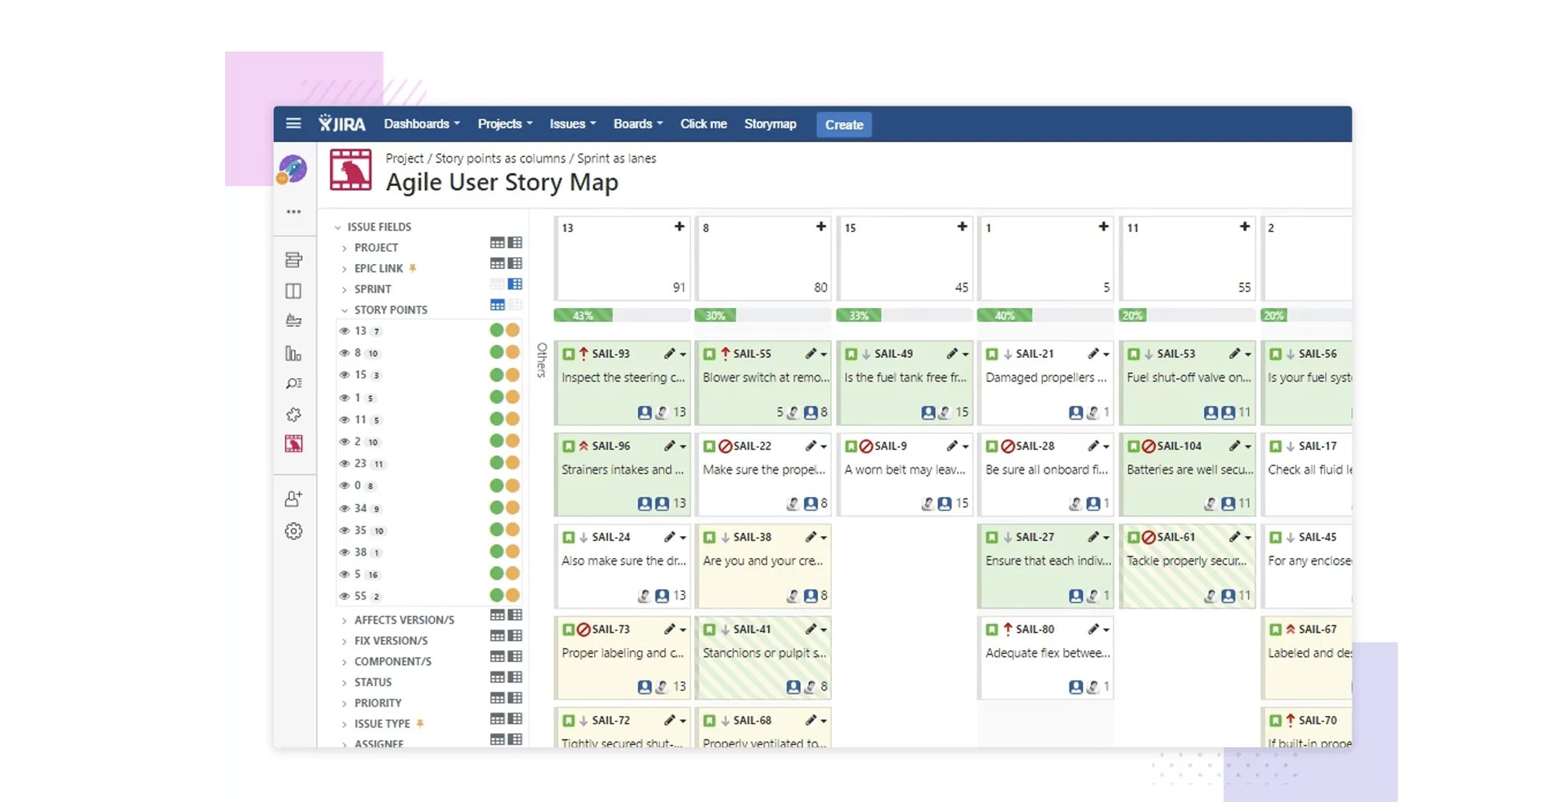This screenshot has width=1548, height=805.
Task: Click the add user icon in the sidebar
Action: pyautogui.click(x=293, y=499)
